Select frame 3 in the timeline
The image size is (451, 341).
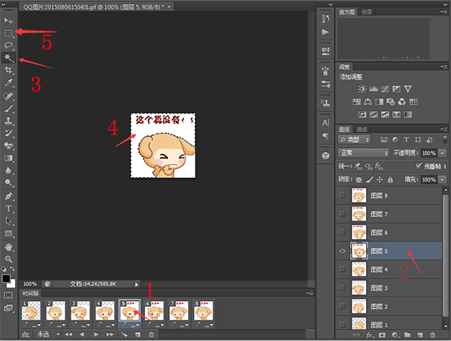click(x=80, y=310)
